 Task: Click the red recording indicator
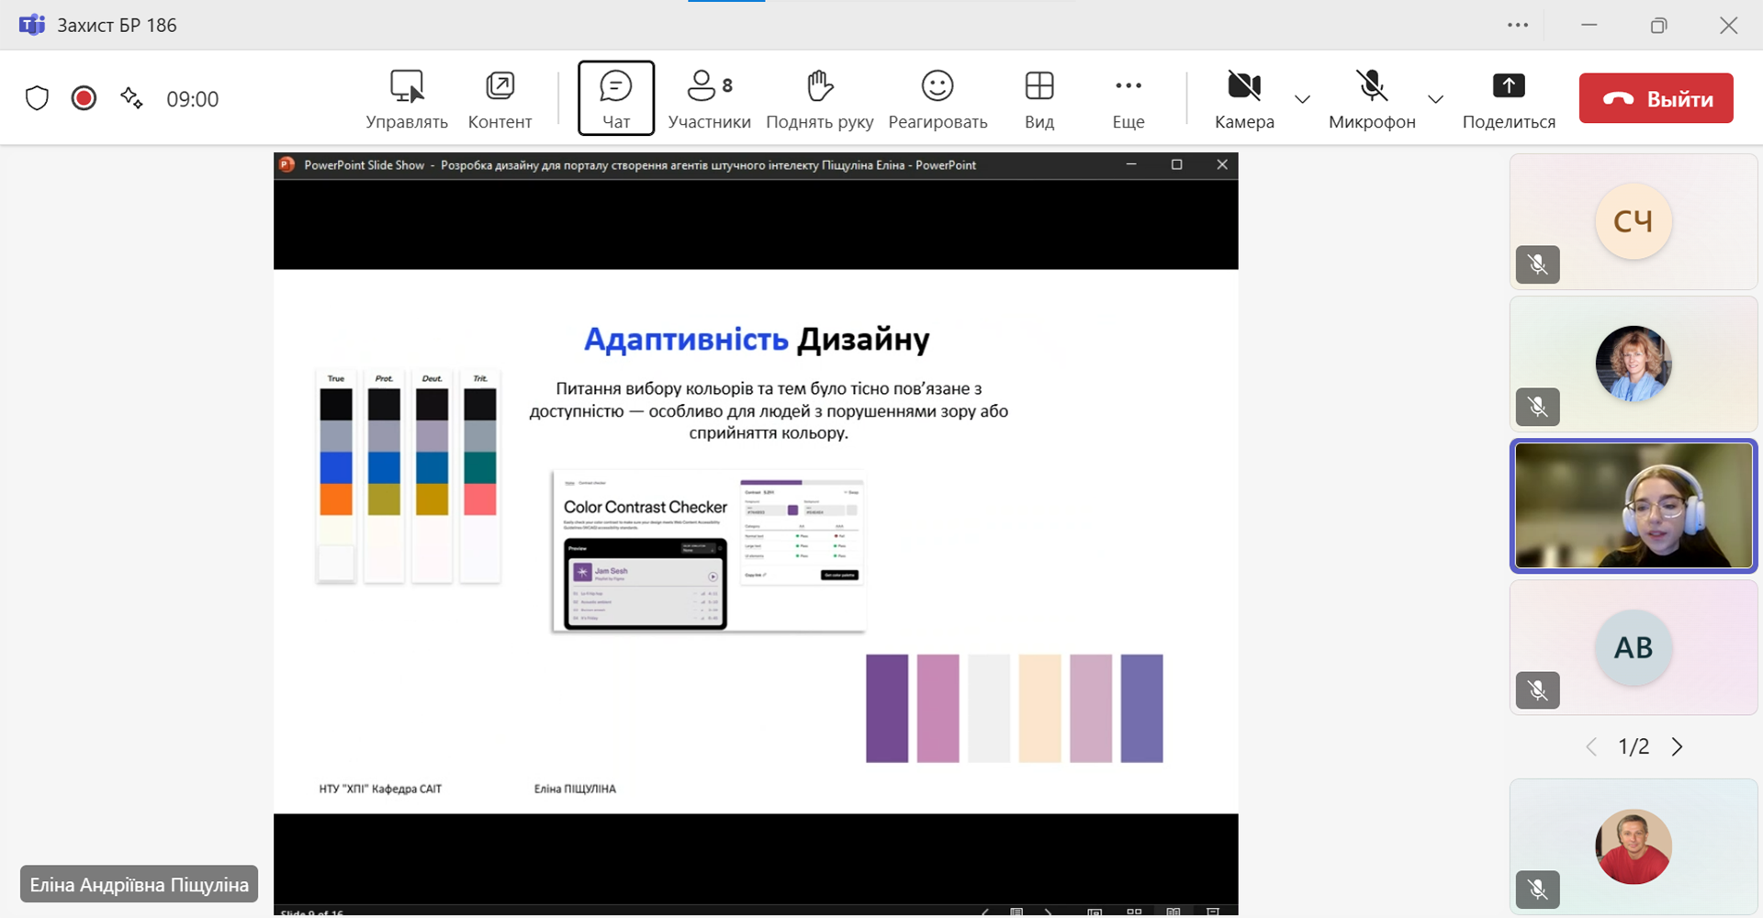click(x=84, y=98)
